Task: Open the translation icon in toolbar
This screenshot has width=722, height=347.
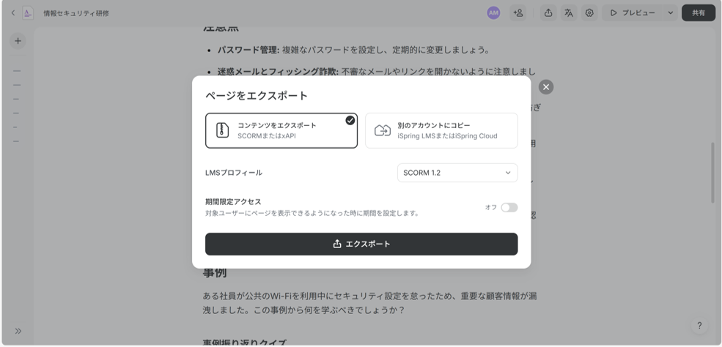Action: (569, 13)
